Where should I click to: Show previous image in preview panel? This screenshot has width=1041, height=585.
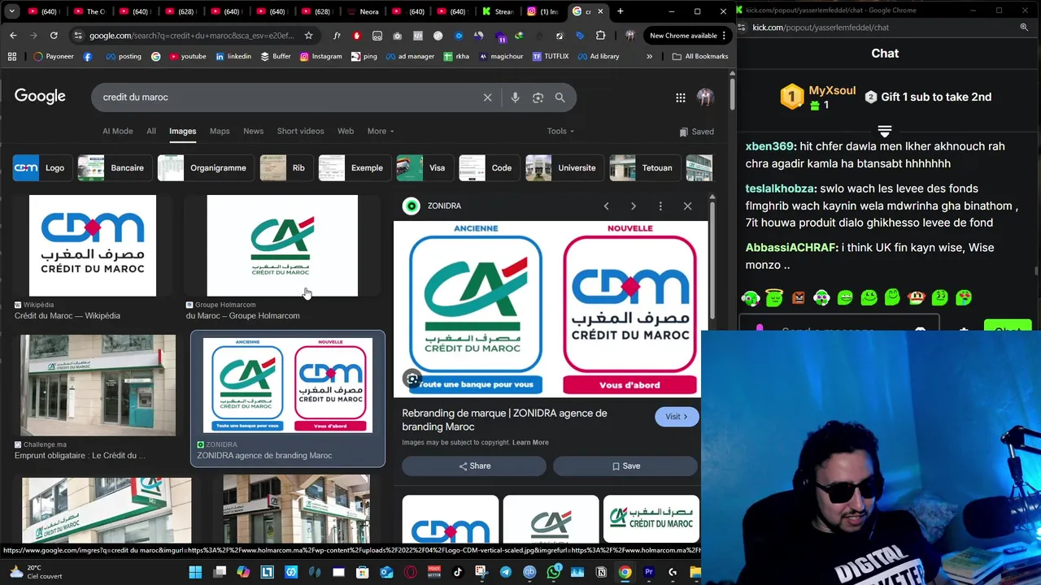coord(606,206)
